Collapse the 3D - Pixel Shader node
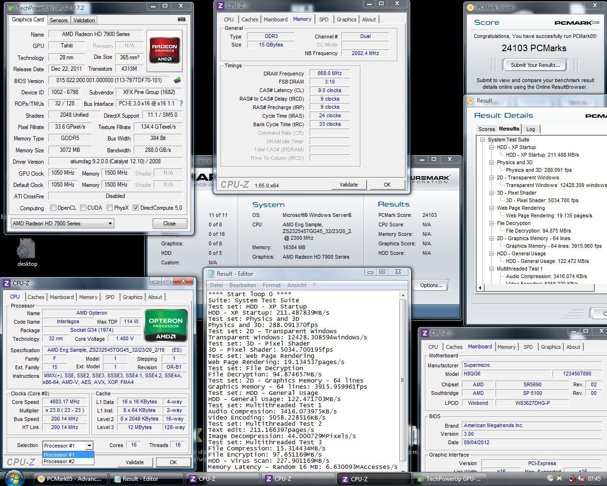This screenshot has width=607, height=486. (492, 193)
